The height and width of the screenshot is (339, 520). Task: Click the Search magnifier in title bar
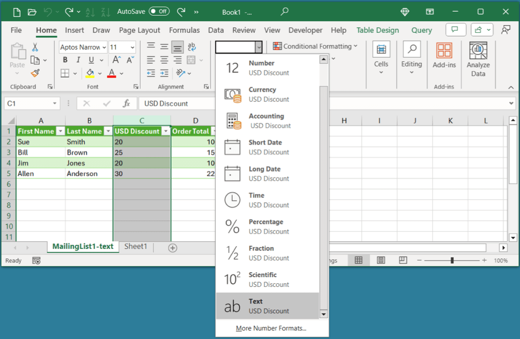(285, 12)
